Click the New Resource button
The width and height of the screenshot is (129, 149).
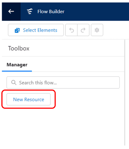[x=28, y=99]
